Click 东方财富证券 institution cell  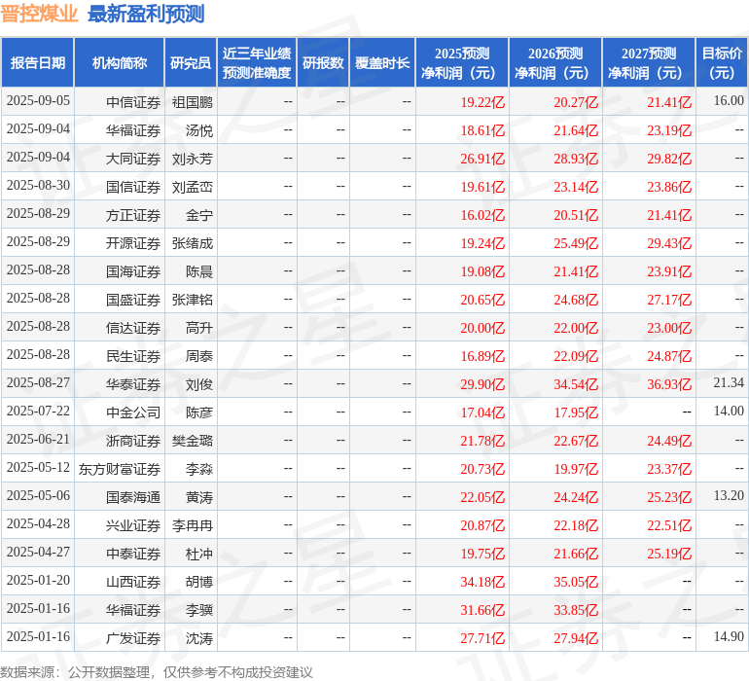(x=120, y=469)
